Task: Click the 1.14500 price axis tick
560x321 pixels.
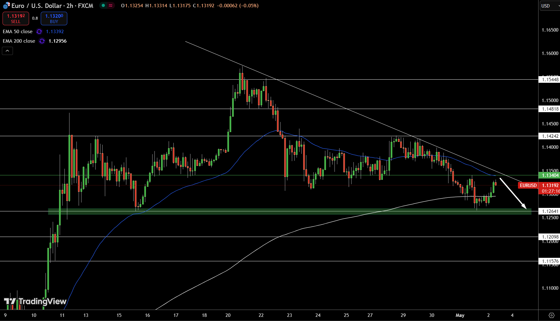Action: pyautogui.click(x=550, y=124)
